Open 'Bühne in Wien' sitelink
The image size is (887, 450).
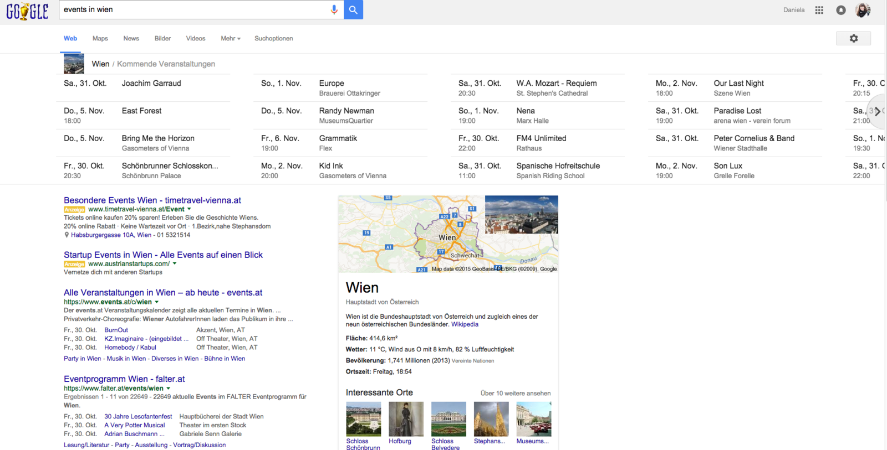point(225,359)
